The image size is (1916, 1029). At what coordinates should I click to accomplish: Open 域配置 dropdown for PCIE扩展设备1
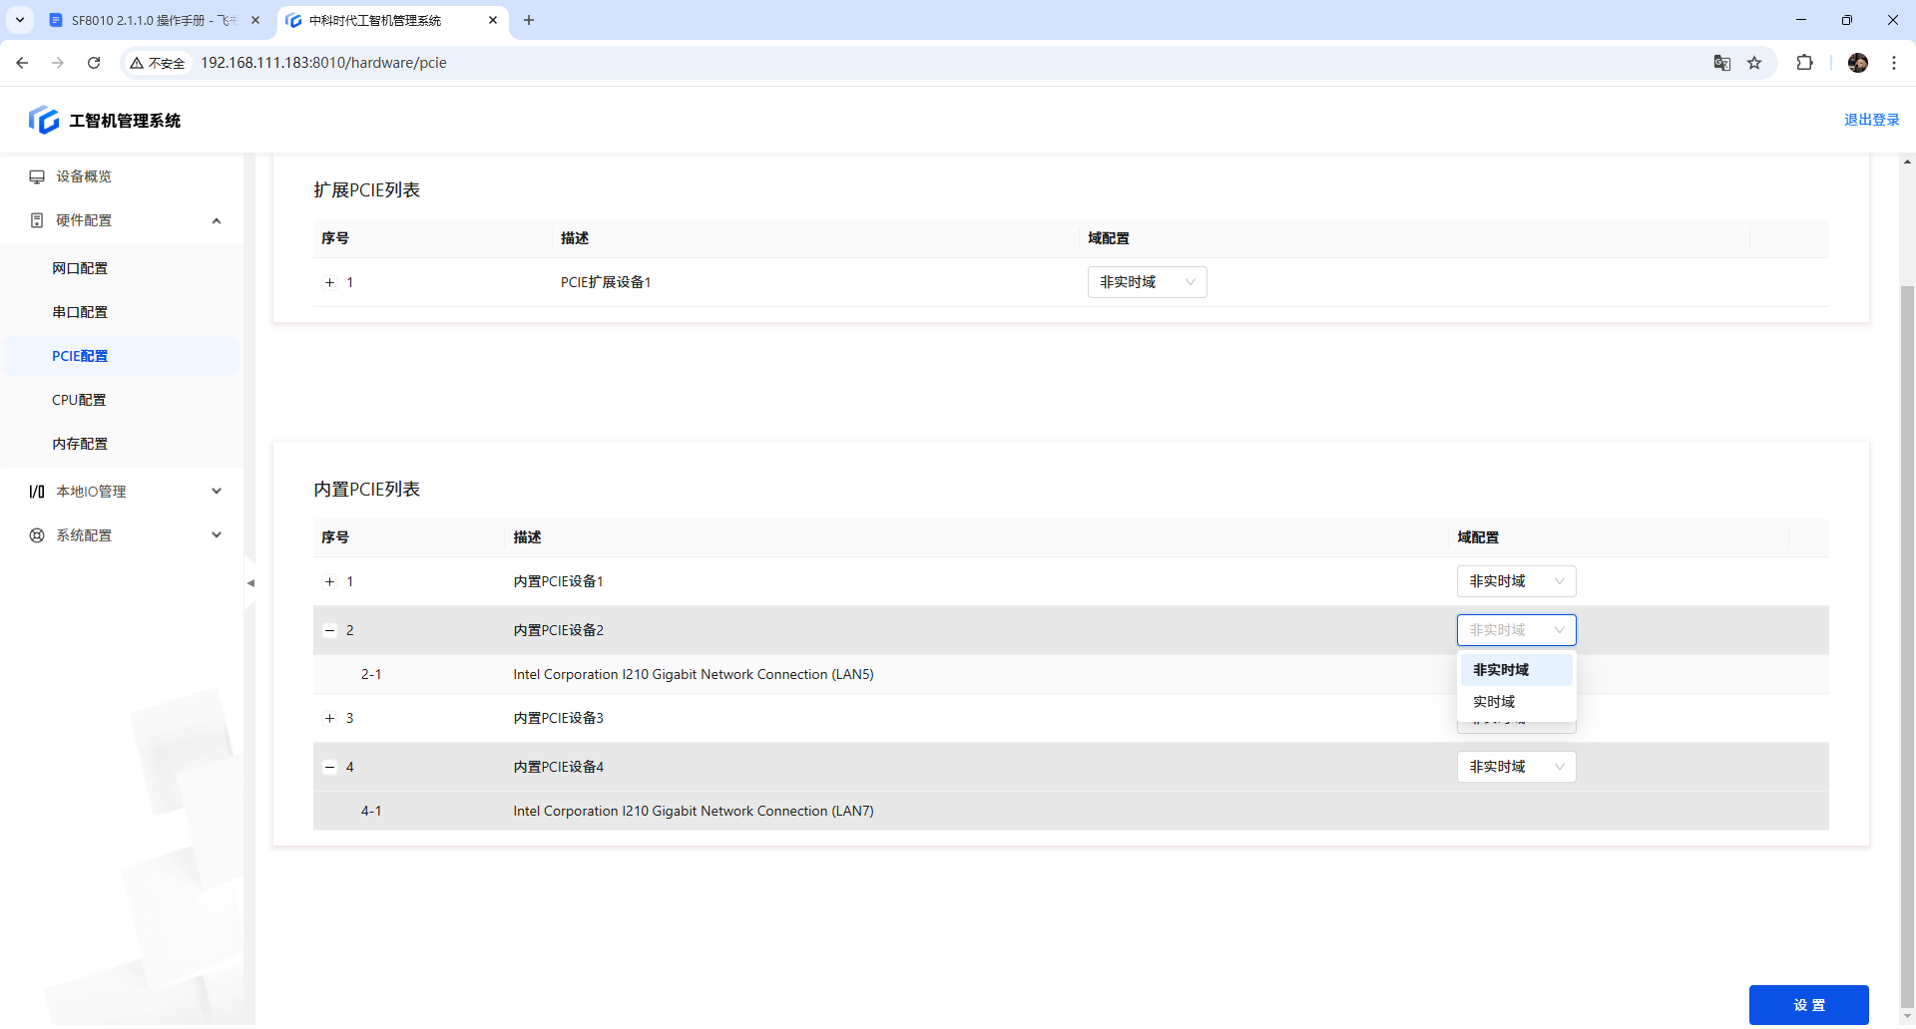pyautogui.click(x=1147, y=282)
